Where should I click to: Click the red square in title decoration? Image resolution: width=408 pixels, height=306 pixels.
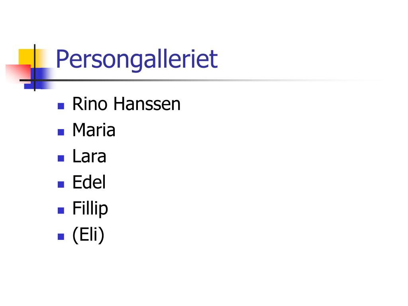[x=17, y=72]
